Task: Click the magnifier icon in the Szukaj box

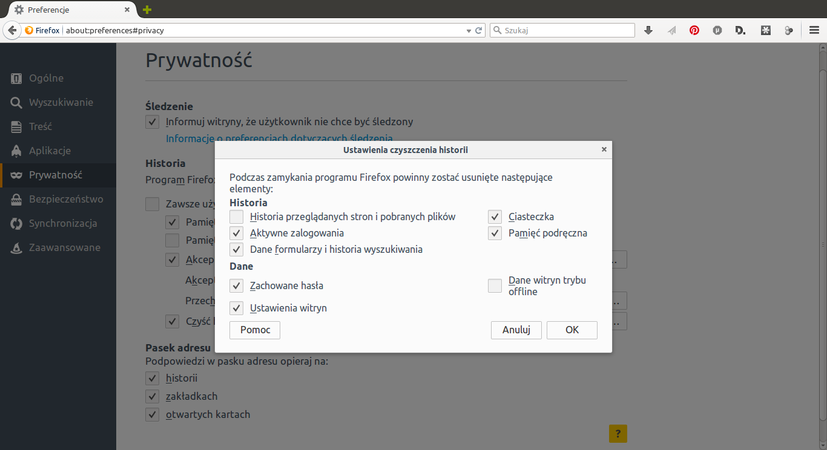Action: (x=497, y=30)
